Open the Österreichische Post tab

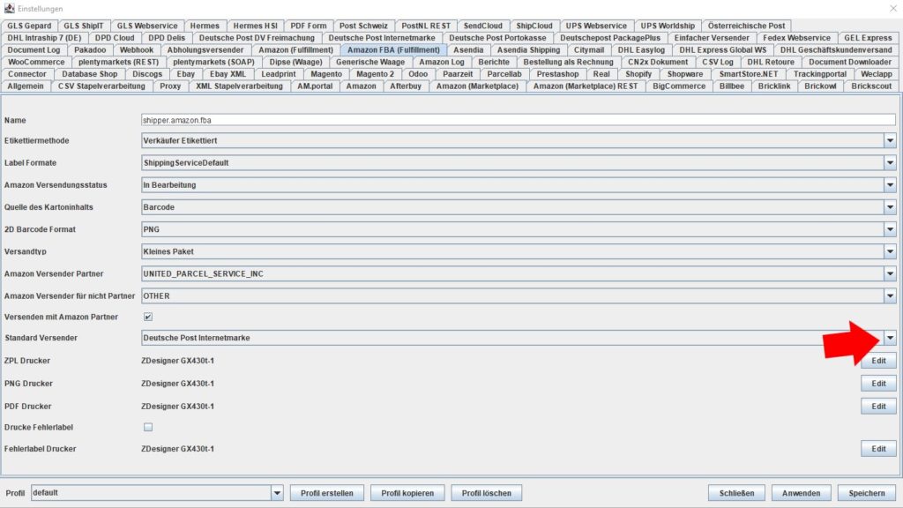pyautogui.click(x=746, y=26)
